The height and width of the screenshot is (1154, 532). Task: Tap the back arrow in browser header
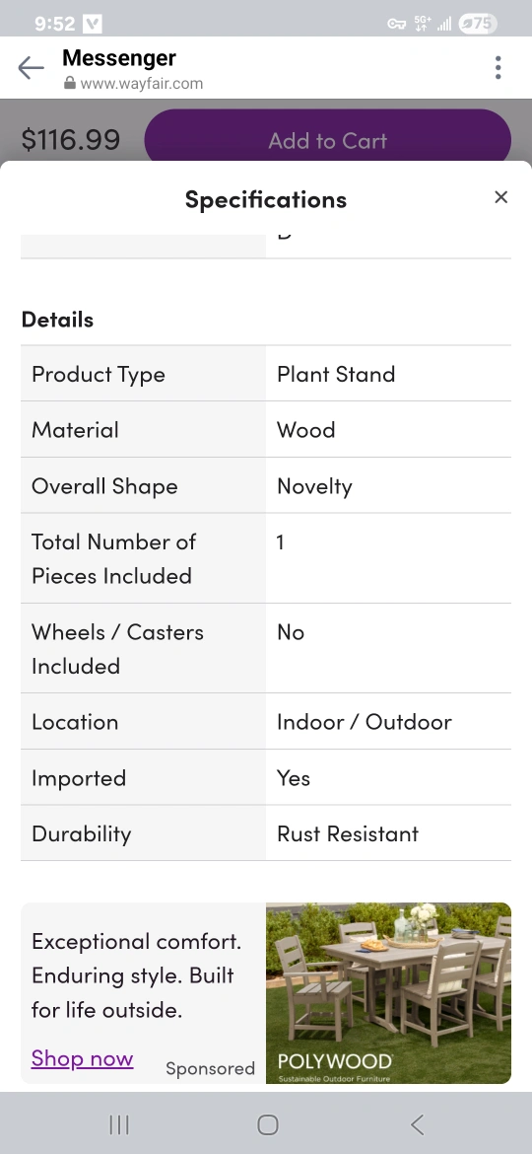click(31, 68)
